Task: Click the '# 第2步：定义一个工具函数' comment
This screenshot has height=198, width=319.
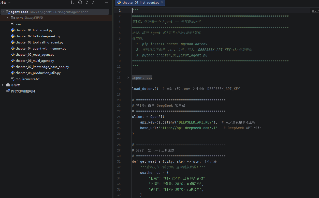Action: (153, 150)
